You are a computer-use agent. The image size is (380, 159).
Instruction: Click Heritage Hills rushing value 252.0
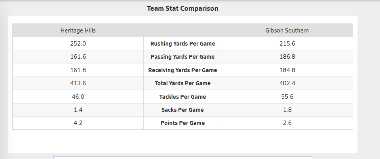78,44
